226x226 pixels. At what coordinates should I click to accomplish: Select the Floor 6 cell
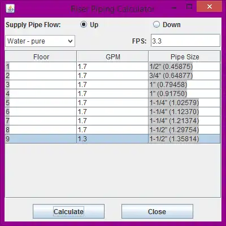click(x=41, y=112)
